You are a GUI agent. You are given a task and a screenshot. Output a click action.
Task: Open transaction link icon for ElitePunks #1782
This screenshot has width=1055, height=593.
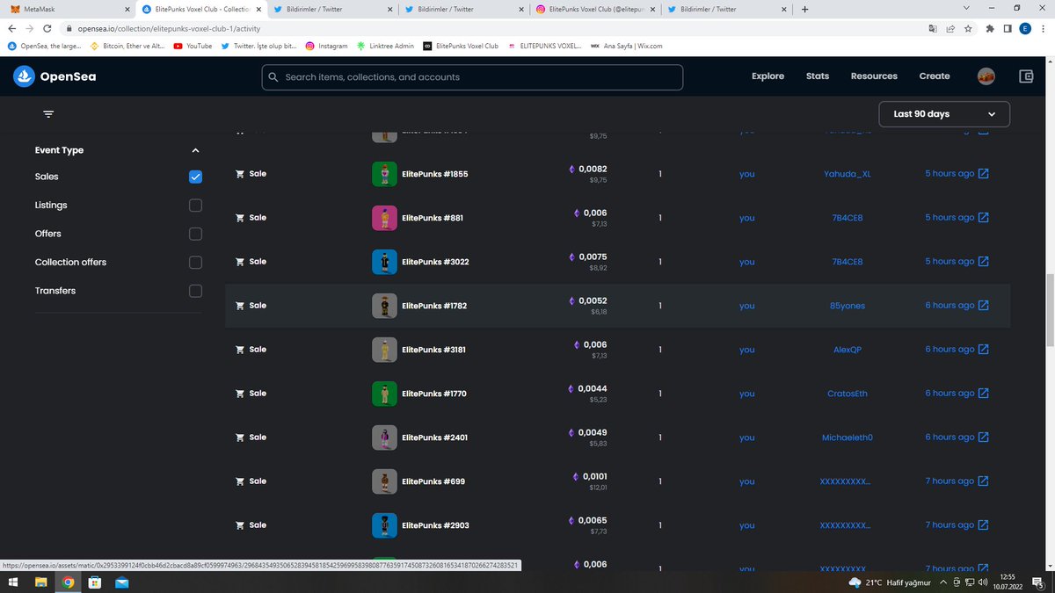click(x=984, y=306)
